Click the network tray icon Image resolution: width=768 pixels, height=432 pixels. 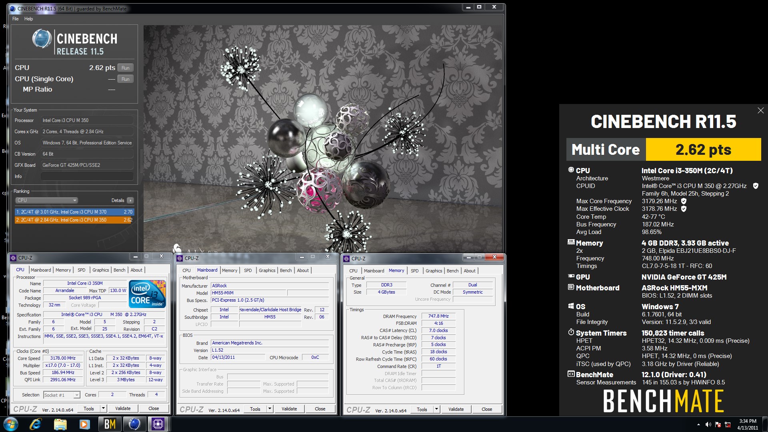[728, 424]
